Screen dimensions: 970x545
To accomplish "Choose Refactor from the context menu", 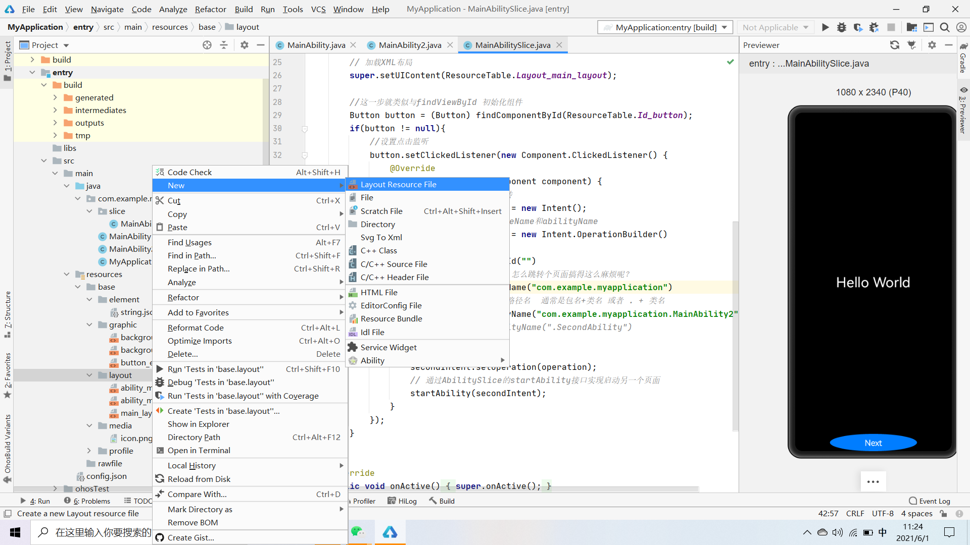I will click(x=183, y=297).
